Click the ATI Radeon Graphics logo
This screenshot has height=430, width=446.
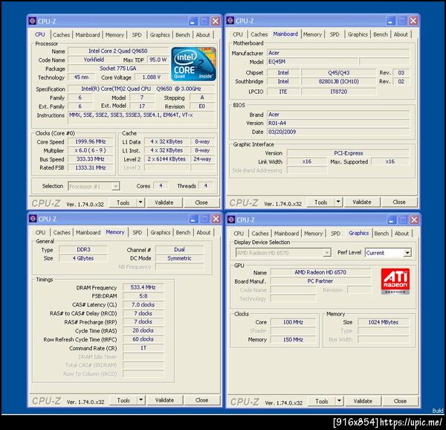coord(395,281)
